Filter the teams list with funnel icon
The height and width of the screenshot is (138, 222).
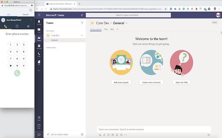point(82,23)
